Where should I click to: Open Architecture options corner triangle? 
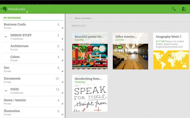pos(62,49)
